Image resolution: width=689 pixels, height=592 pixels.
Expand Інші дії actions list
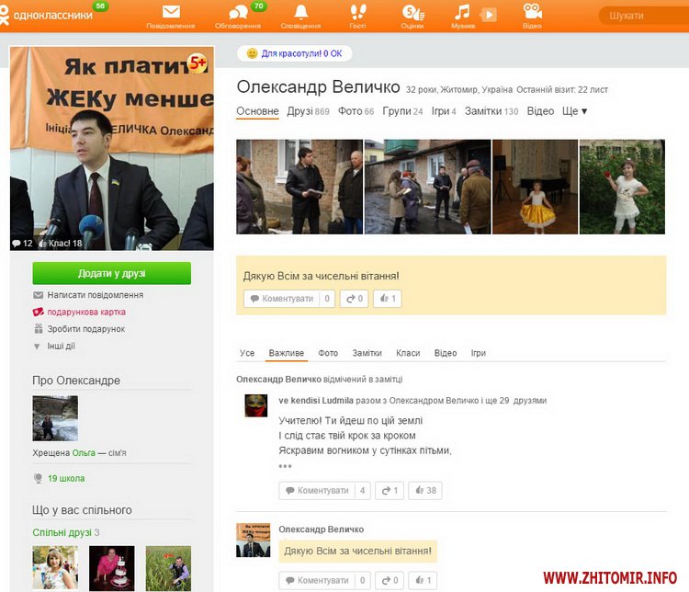pyautogui.click(x=61, y=347)
